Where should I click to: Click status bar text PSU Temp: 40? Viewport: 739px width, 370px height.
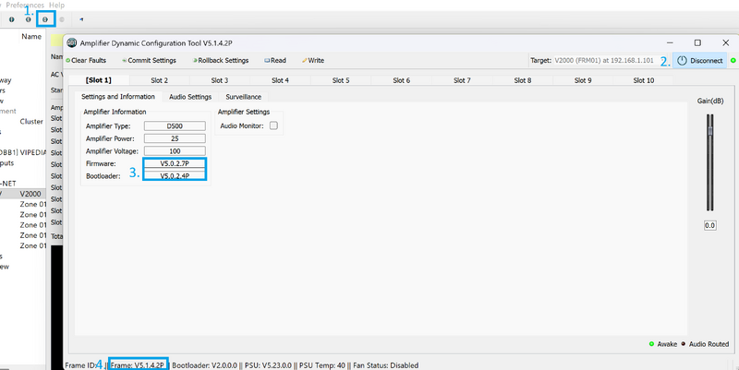pyautogui.click(x=321, y=365)
